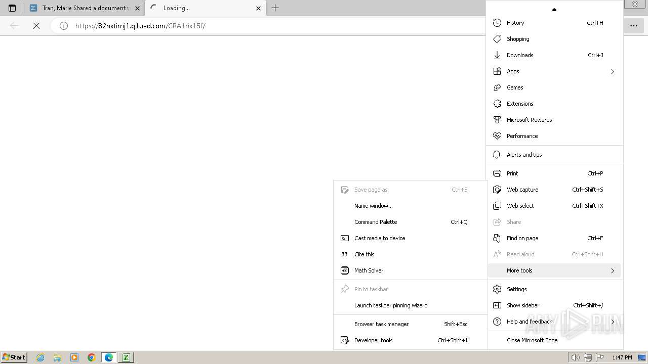
Task: Open Extensions puzzle icon
Action: pyautogui.click(x=497, y=104)
